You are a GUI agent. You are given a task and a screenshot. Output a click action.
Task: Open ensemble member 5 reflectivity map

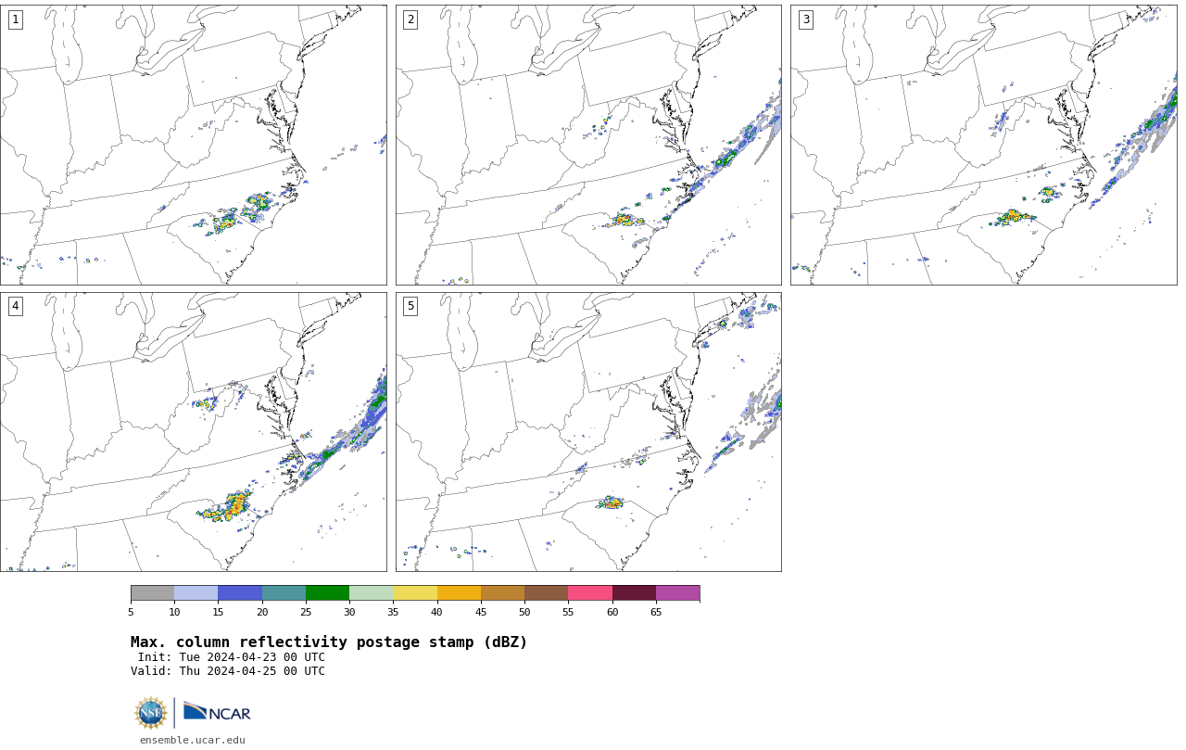[x=588, y=432]
